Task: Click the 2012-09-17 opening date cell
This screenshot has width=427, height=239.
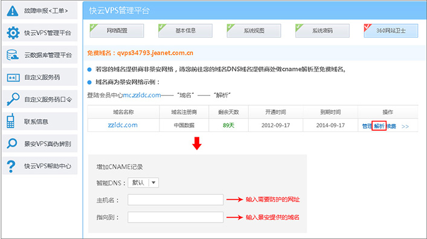Action: 275,125
